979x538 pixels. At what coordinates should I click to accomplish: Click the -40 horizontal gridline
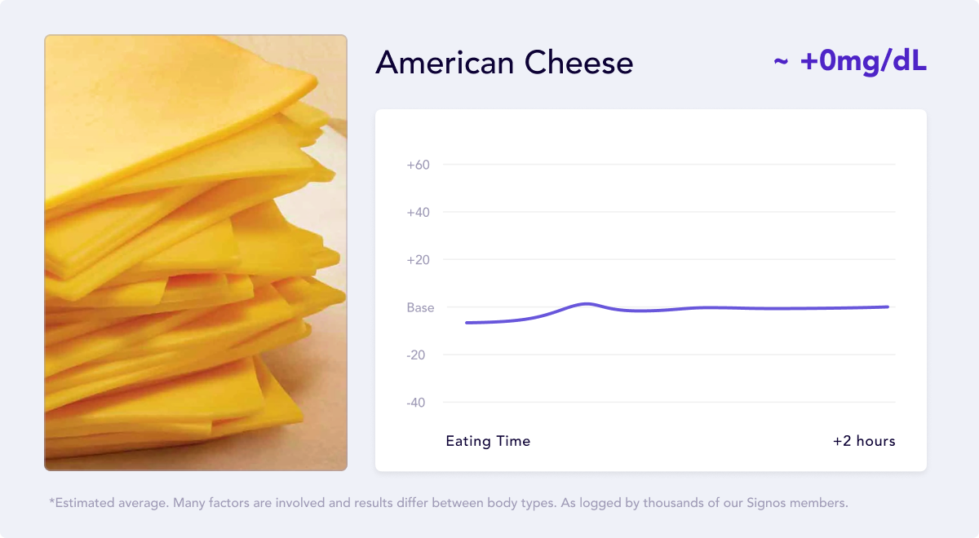[x=669, y=403]
